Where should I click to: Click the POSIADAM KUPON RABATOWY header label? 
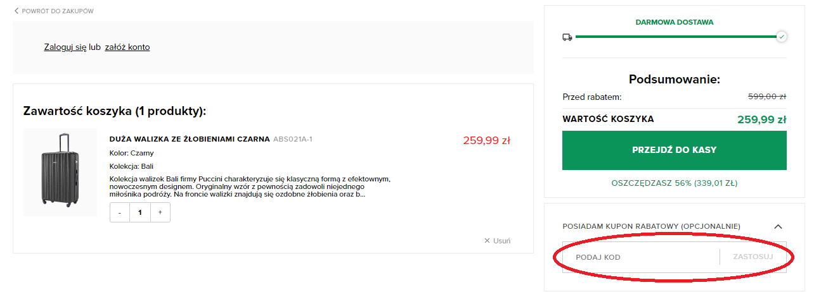tap(651, 226)
